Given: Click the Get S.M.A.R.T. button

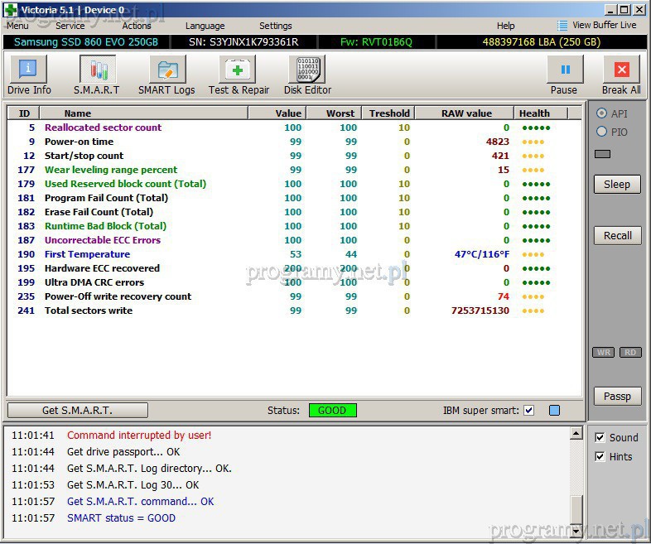Looking at the screenshot, I should (77, 410).
